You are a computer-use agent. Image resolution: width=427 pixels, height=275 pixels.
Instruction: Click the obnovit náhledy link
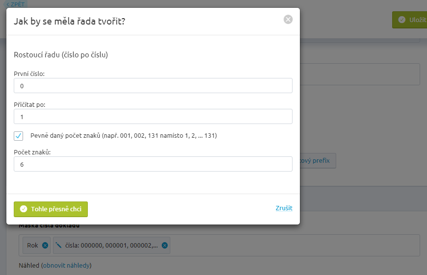(66, 266)
